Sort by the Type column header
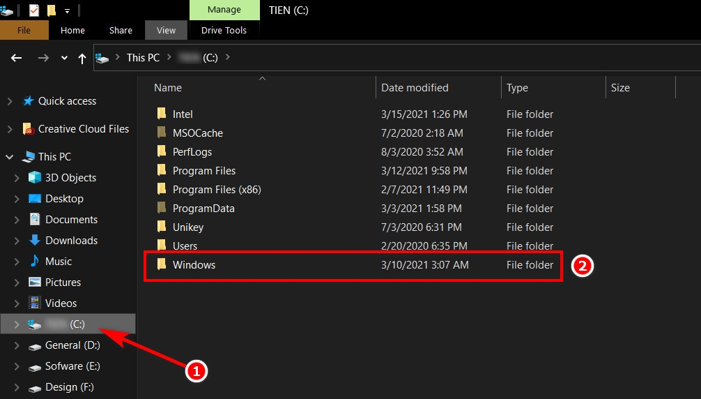Screen dimensions: 701x399 [517, 88]
